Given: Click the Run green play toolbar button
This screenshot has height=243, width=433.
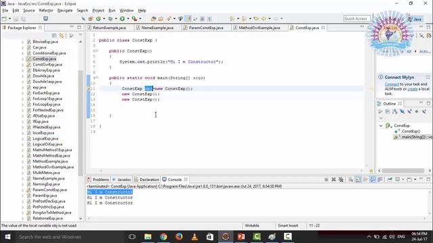Looking at the screenshot, I should tap(122, 19).
